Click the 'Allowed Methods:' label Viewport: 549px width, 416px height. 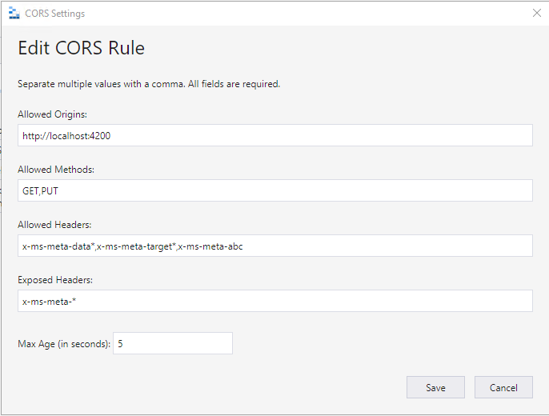(56, 170)
